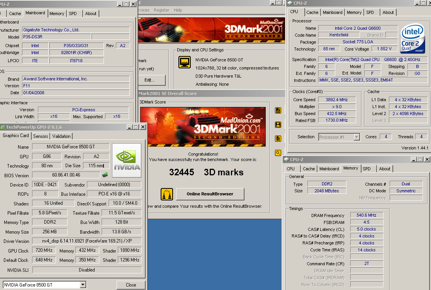Open Cache tab in top-right CPU-Z

click(312, 12)
